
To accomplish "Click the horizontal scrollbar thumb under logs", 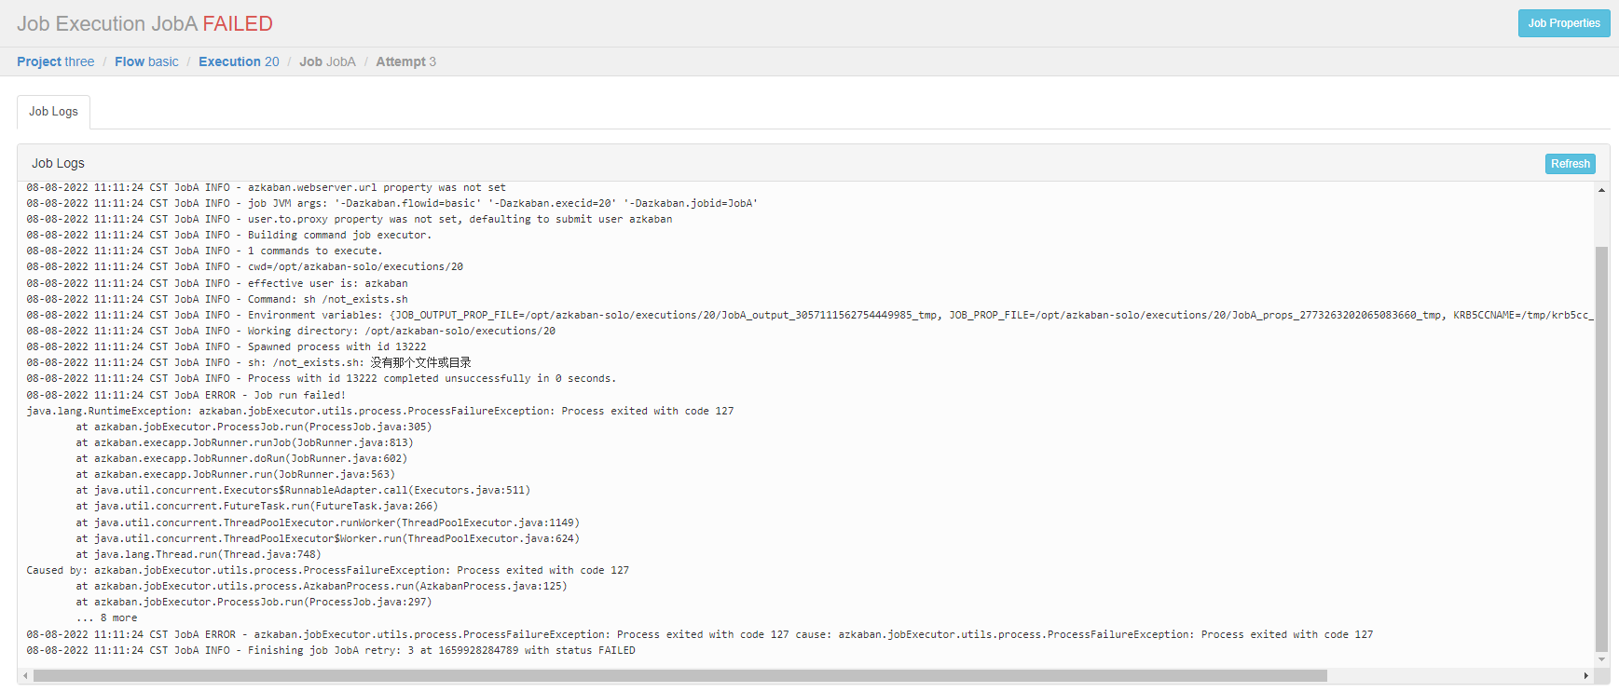I will pos(680,675).
